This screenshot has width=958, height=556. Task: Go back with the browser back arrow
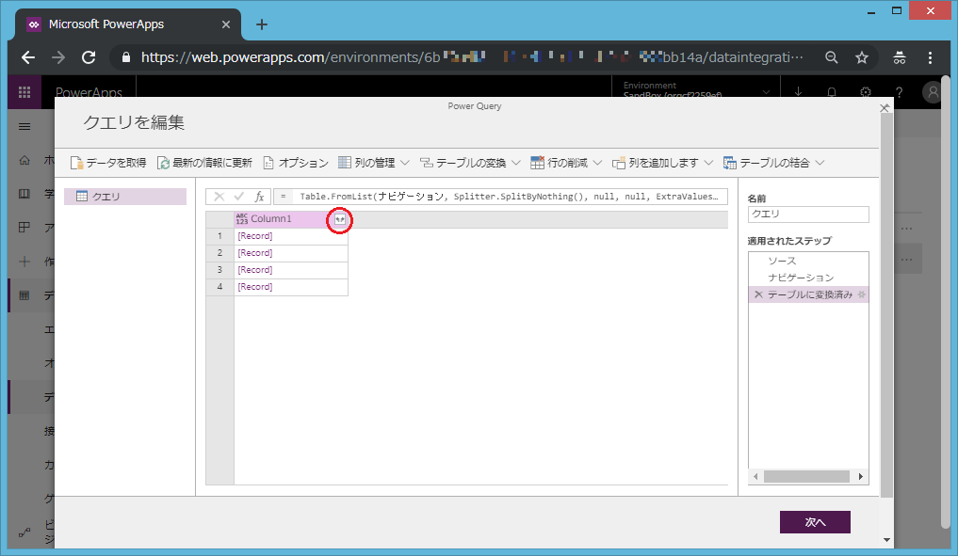[x=28, y=57]
